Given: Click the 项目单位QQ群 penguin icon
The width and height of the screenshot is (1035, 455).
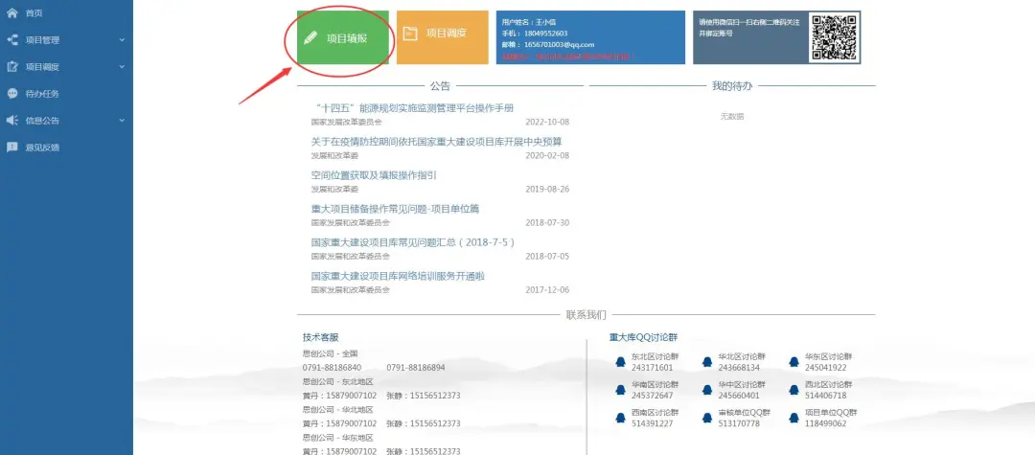Looking at the screenshot, I should point(794,418).
